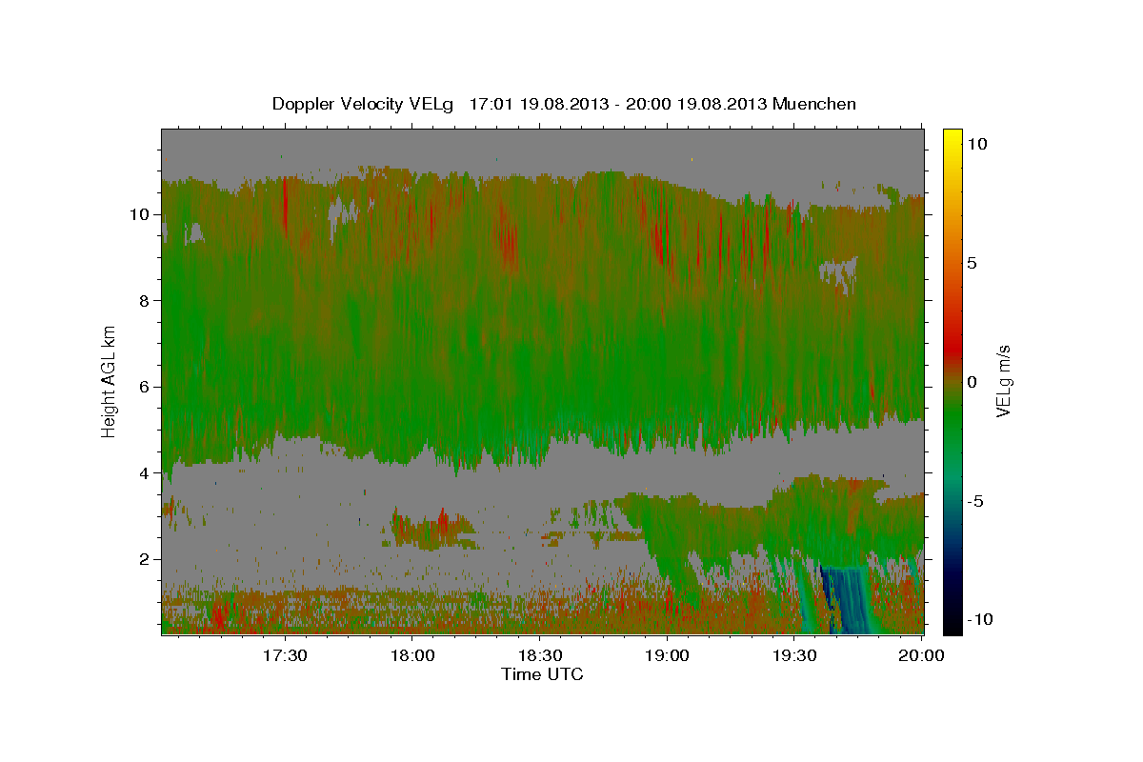Click the '18:00' time tick label
This screenshot has height=762, width=1143.
coord(412,656)
